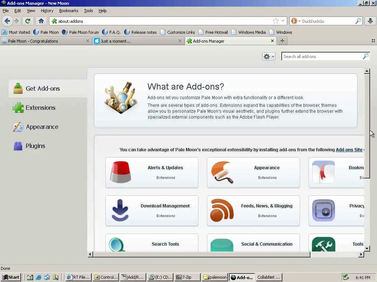Reload the page with the refresh icon
This screenshot has width=377, height=282.
tap(28, 21)
